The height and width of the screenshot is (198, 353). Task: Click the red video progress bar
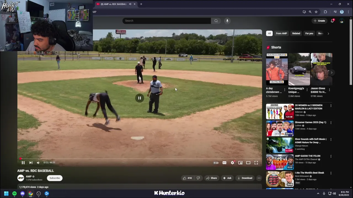(140, 159)
